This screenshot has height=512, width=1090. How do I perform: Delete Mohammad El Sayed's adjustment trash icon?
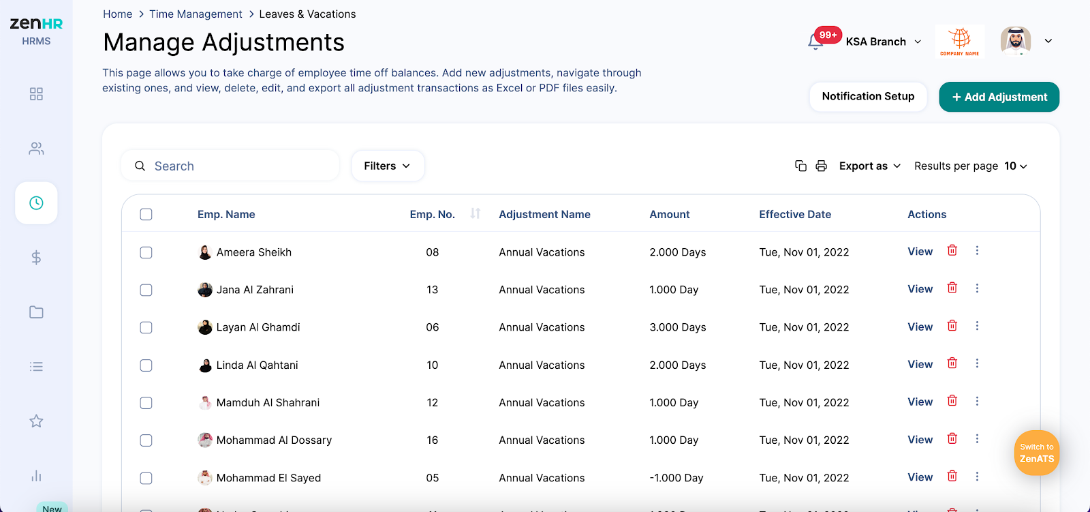[x=952, y=476]
